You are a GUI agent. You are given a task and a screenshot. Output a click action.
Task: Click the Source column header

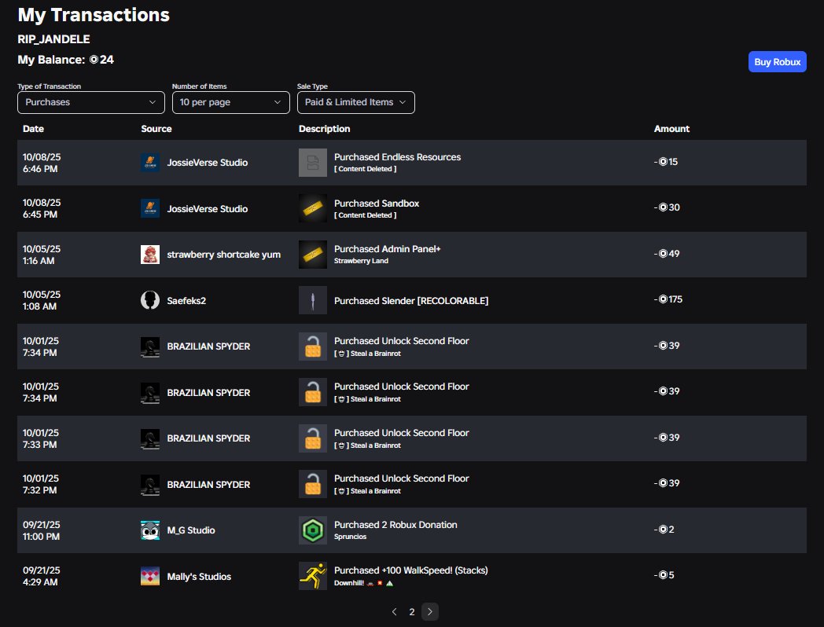coord(156,129)
